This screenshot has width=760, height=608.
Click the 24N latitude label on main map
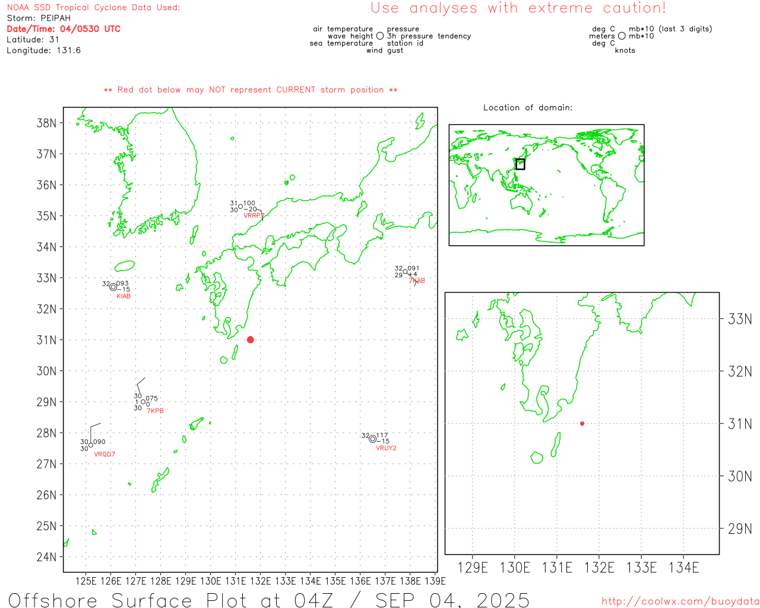46,556
